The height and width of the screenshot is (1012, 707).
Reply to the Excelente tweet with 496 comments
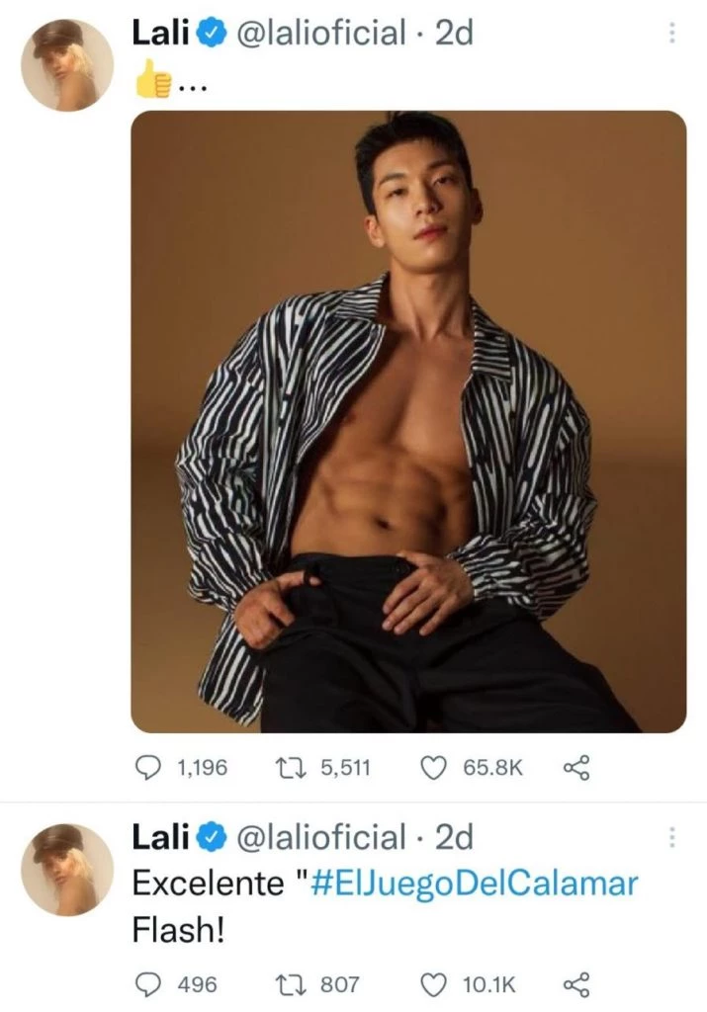point(148,984)
